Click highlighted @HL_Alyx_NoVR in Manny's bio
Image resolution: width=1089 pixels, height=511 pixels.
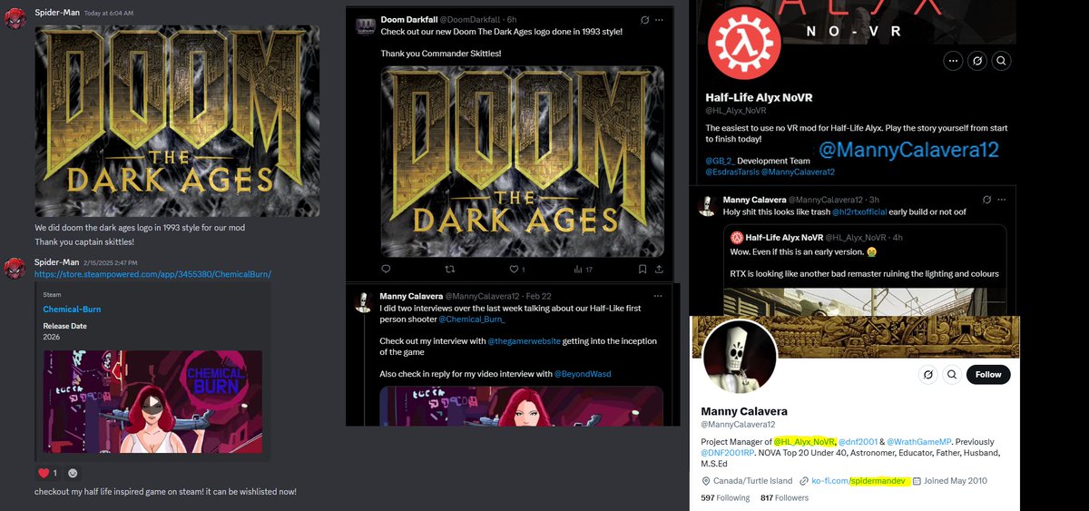(x=804, y=440)
